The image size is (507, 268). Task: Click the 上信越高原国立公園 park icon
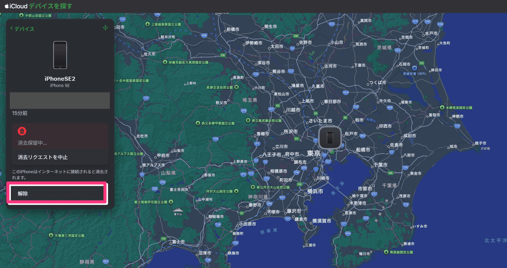pos(147,24)
